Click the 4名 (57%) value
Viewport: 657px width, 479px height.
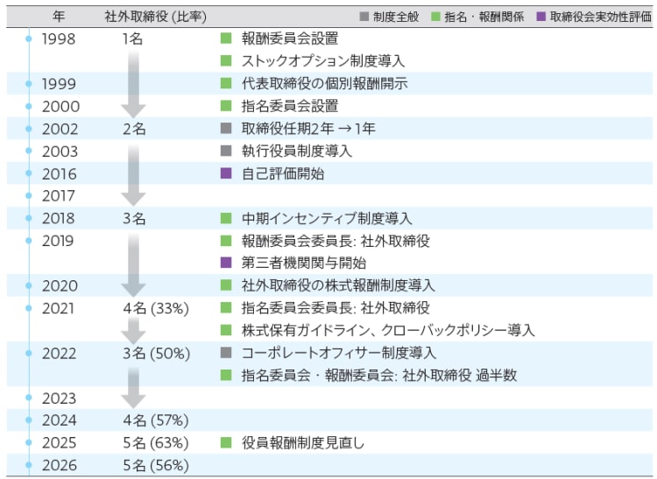click(156, 420)
